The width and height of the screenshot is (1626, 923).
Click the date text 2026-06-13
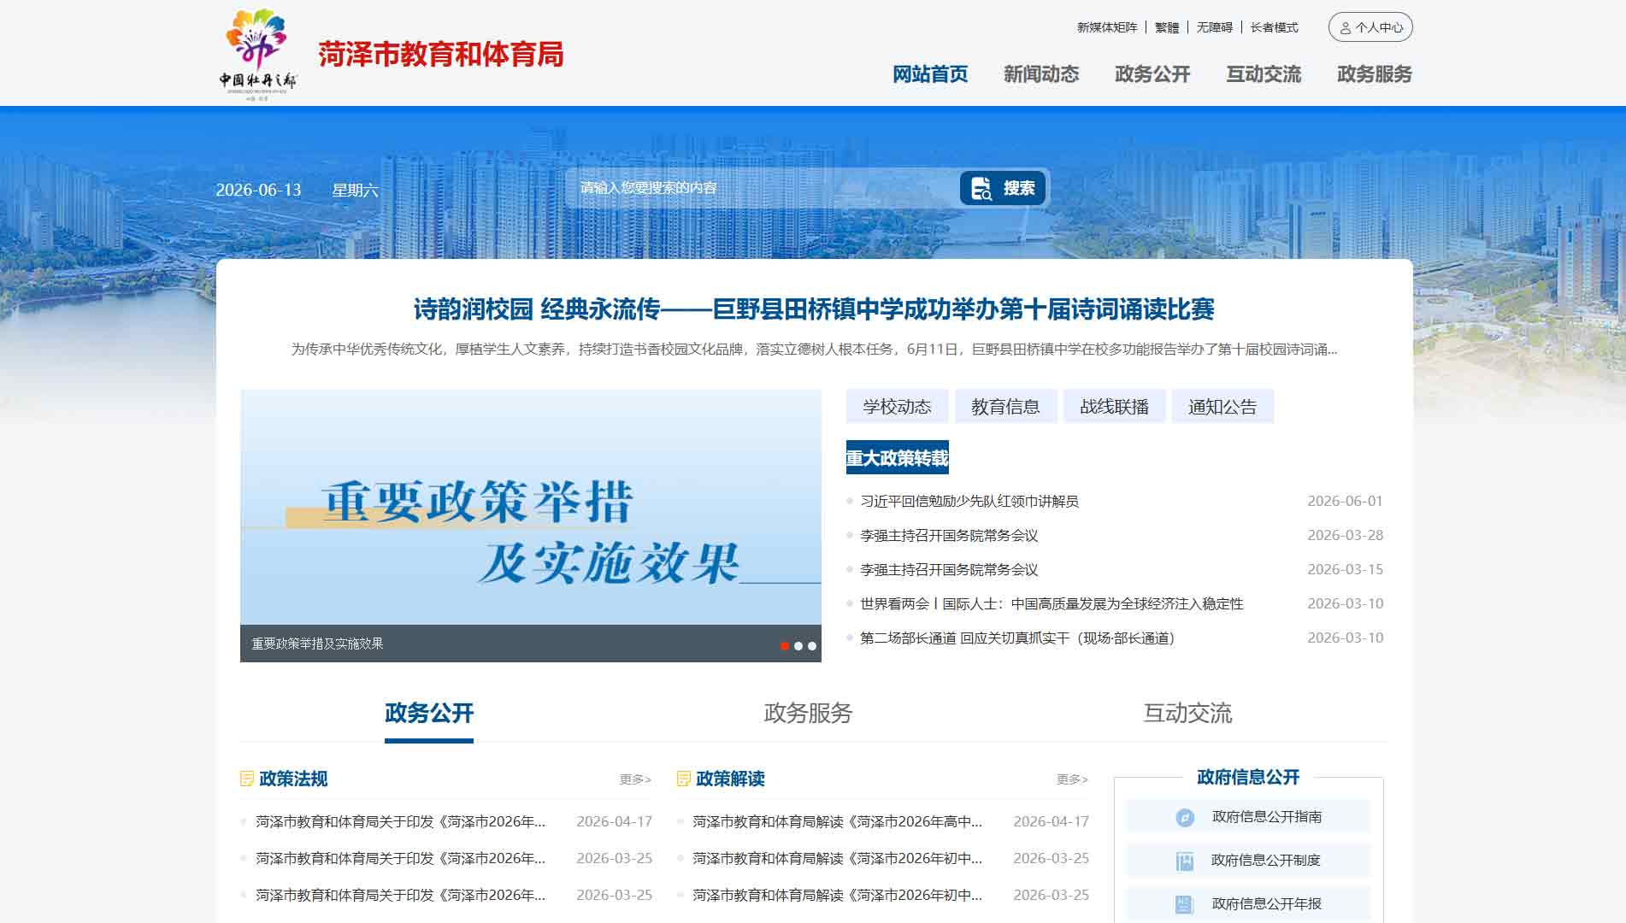point(258,190)
